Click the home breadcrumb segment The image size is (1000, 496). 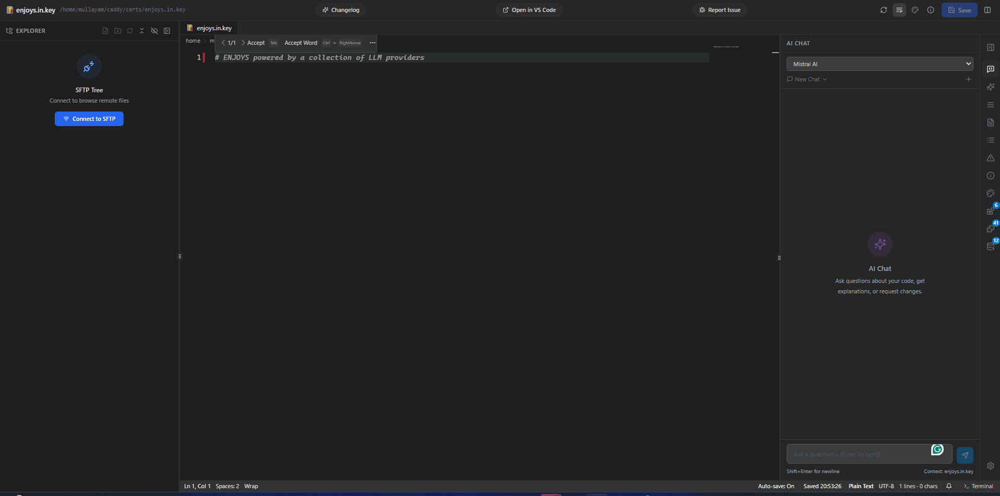pos(193,41)
